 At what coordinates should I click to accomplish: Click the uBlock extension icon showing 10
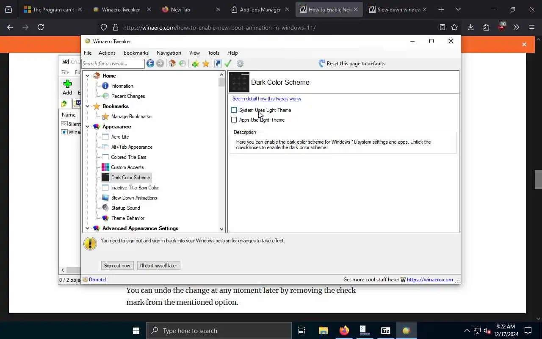[501, 27]
